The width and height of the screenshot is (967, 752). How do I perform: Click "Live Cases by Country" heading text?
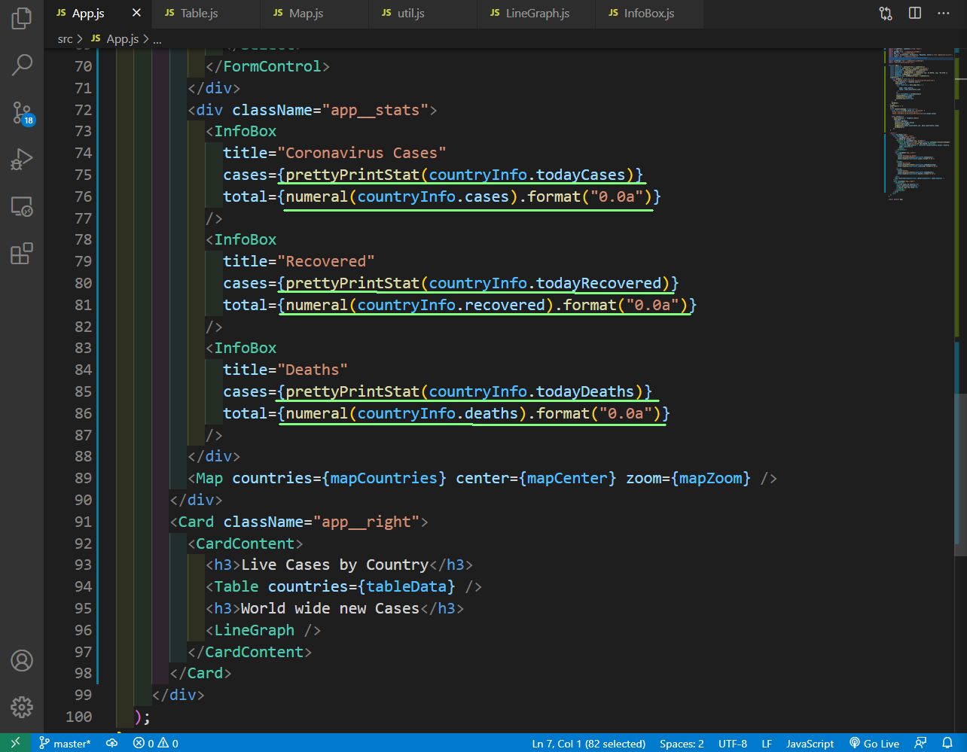point(334,565)
